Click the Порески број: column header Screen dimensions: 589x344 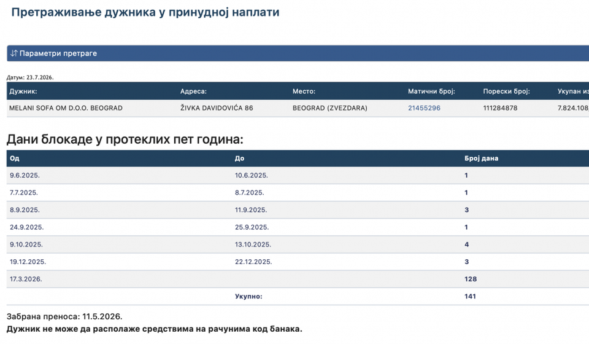click(x=506, y=92)
